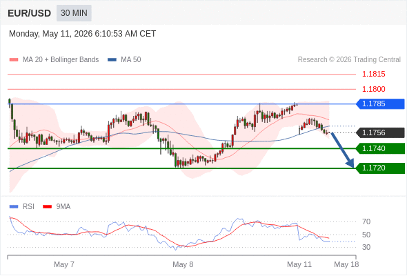Click the May 11 date axis marker

click(x=299, y=264)
